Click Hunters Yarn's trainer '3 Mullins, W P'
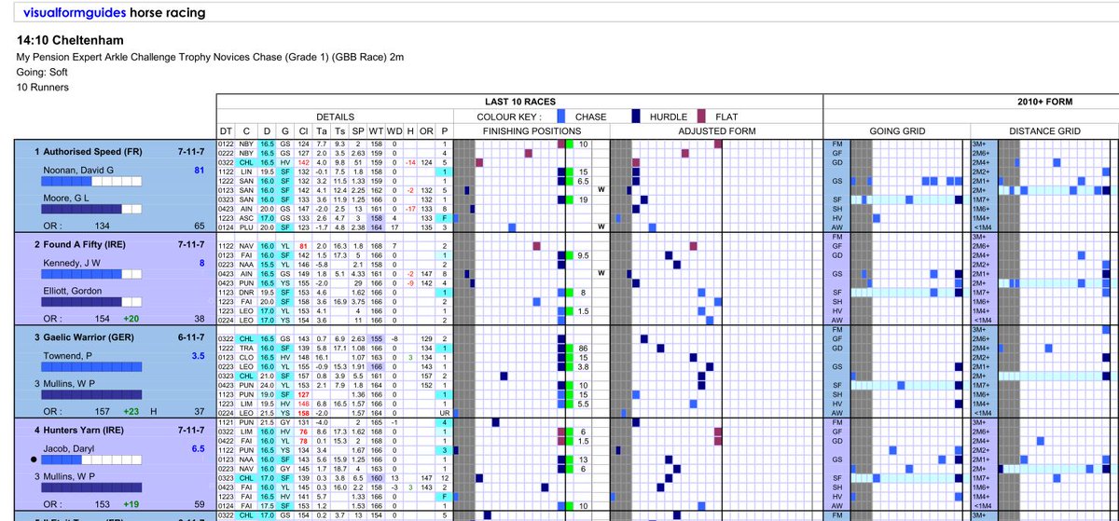The height and width of the screenshot is (521, 1119). click(65, 478)
